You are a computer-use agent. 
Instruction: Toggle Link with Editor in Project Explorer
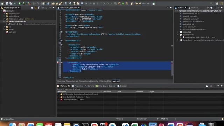pos(35,8)
